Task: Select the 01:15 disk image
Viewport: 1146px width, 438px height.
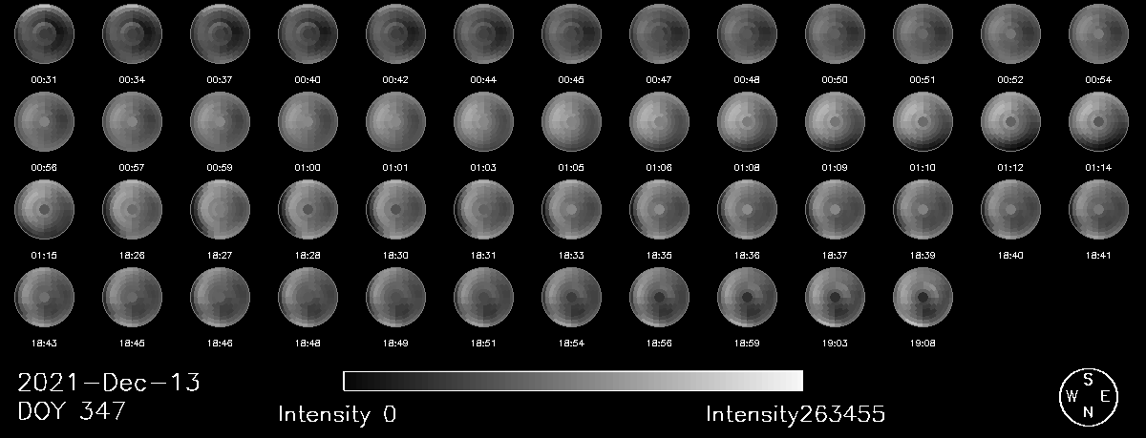Action: click(45, 209)
